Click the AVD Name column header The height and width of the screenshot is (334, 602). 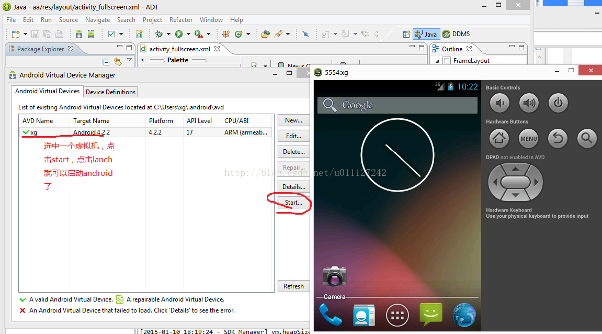point(44,121)
